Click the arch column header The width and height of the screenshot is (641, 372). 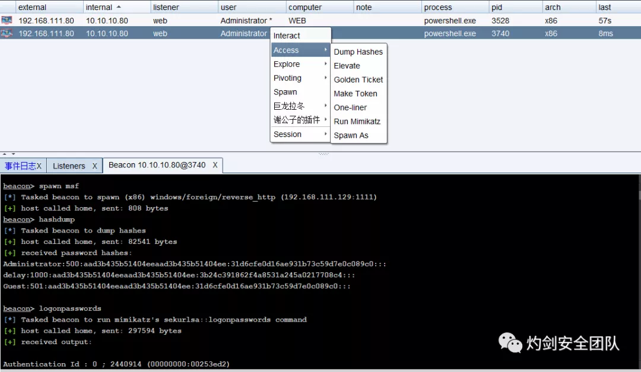click(x=569, y=7)
